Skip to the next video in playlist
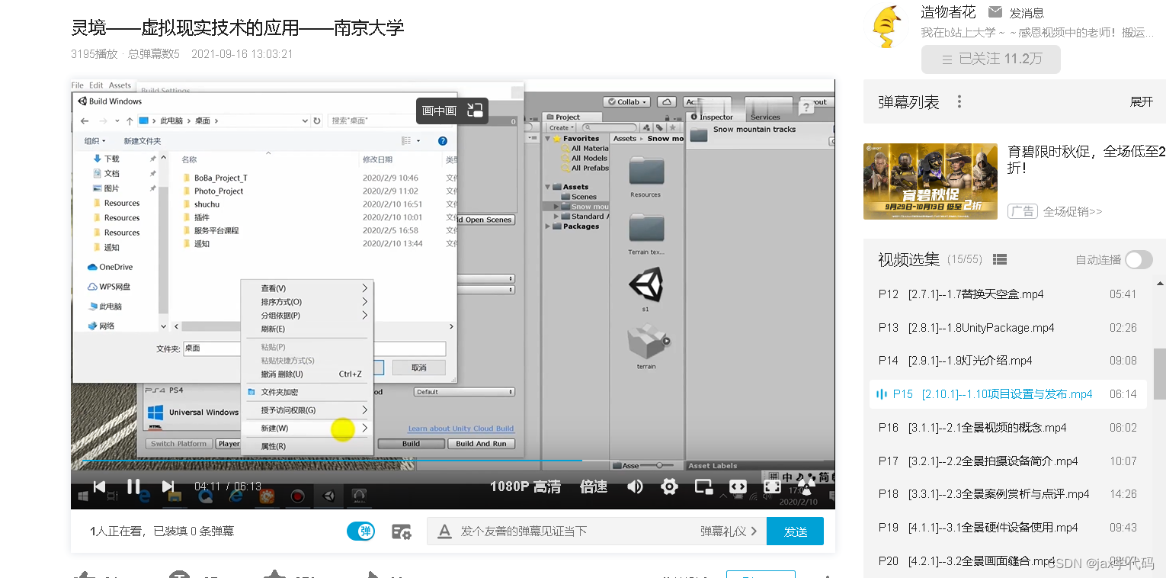 [168, 486]
